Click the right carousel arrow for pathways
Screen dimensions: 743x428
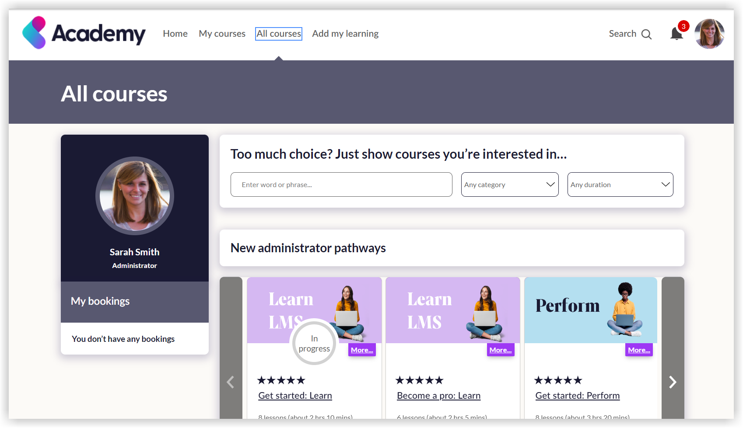click(x=673, y=382)
